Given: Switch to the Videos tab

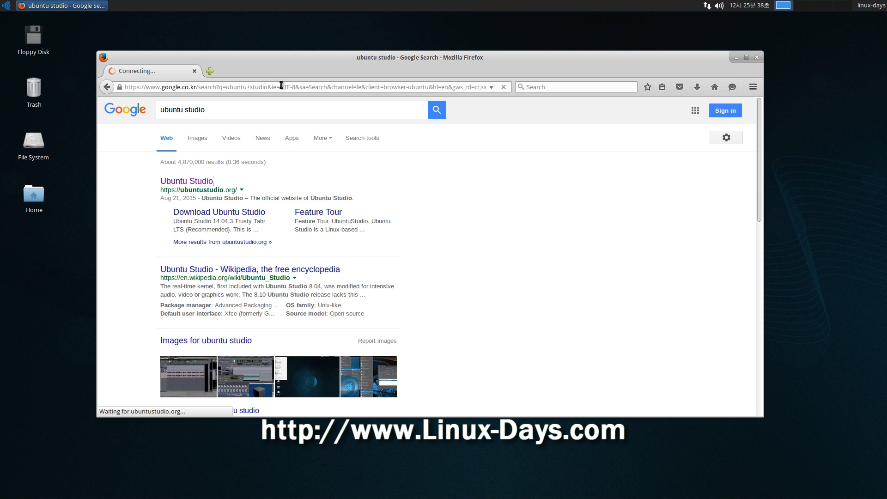Looking at the screenshot, I should (231, 138).
